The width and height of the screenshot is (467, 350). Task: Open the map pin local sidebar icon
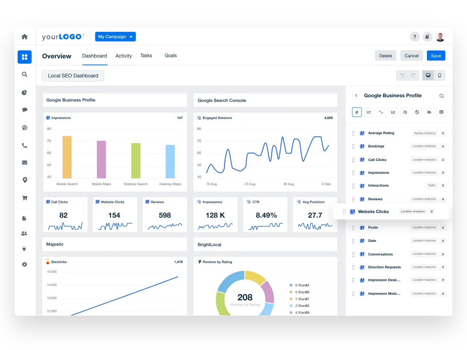click(25, 180)
